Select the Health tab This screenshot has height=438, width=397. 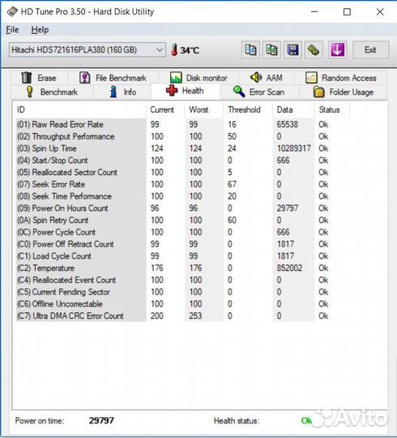[x=186, y=91]
